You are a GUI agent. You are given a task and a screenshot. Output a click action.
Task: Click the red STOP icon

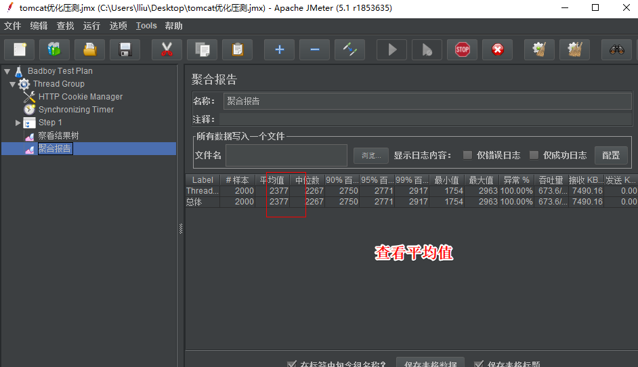click(462, 49)
